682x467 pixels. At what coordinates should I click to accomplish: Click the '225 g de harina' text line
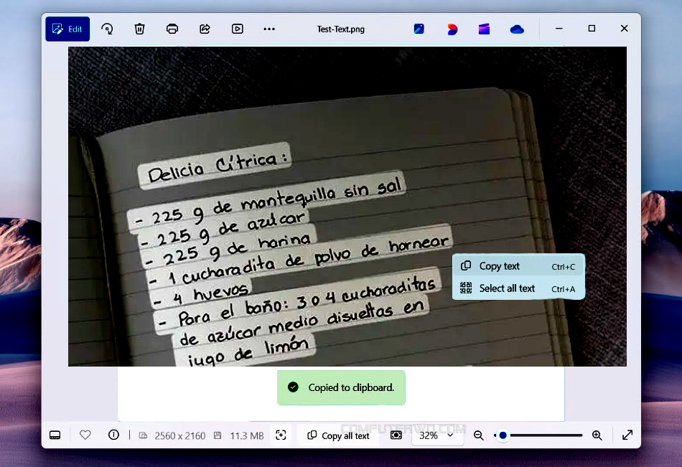point(229,248)
